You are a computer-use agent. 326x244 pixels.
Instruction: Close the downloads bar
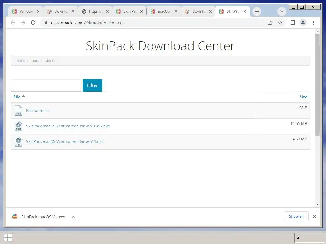pyautogui.click(x=314, y=216)
